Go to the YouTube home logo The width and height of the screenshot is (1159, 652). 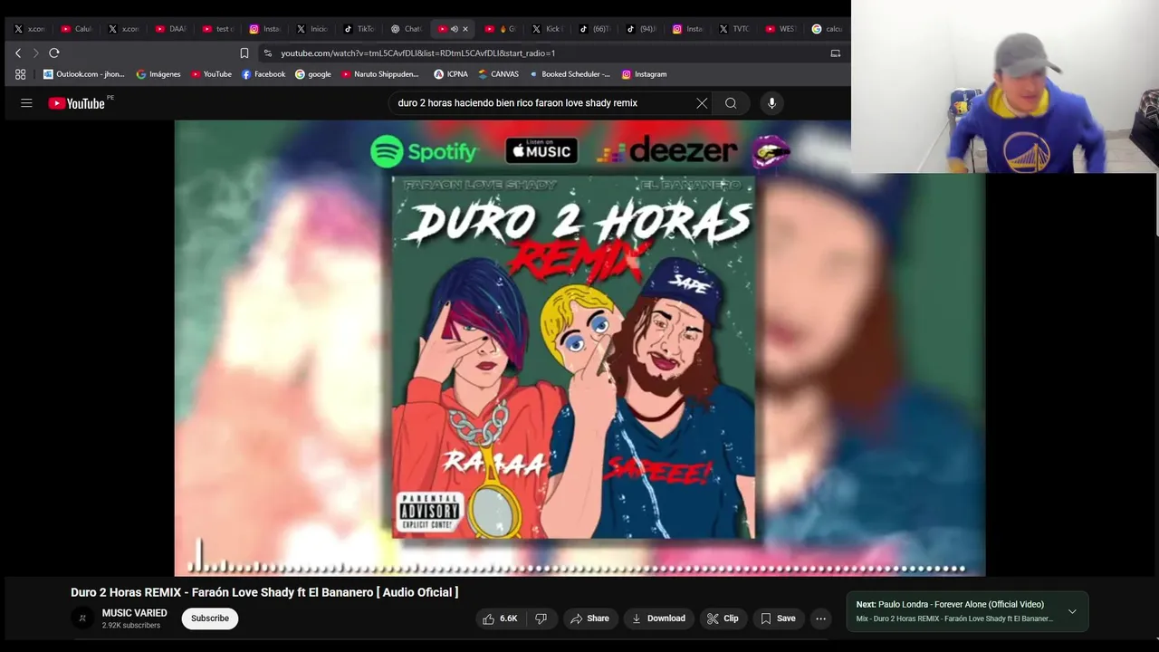pyautogui.click(x=77, y=103)
